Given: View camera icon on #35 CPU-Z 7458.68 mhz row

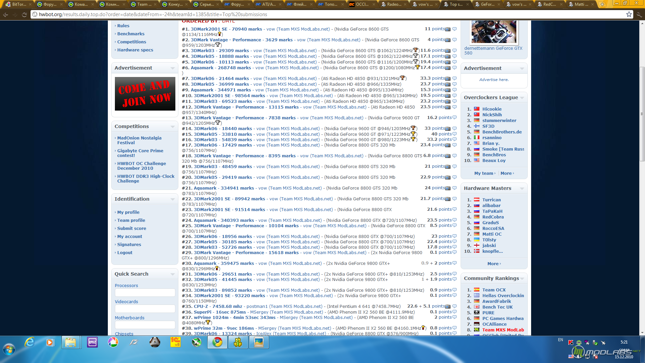Looking at the screenshot, I should click(x=448, y=307).
